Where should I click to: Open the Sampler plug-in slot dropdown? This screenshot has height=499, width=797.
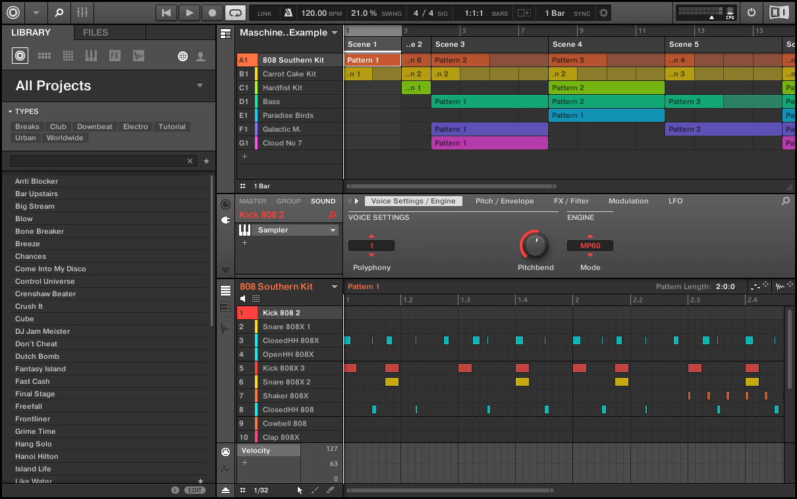333,230
